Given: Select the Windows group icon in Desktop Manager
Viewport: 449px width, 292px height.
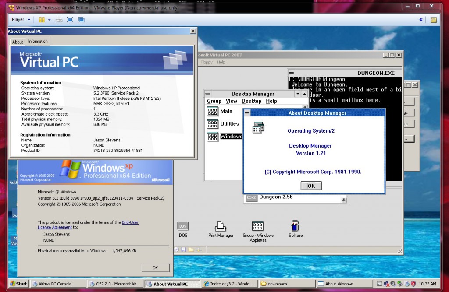Looking at the screenshot, I should point(212,136).
